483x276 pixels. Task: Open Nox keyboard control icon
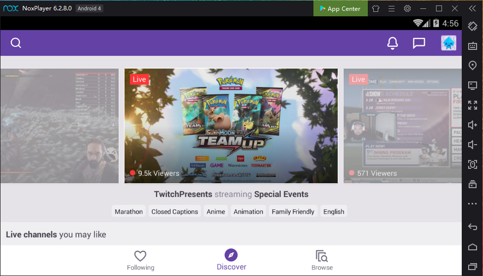pos(472,46)
